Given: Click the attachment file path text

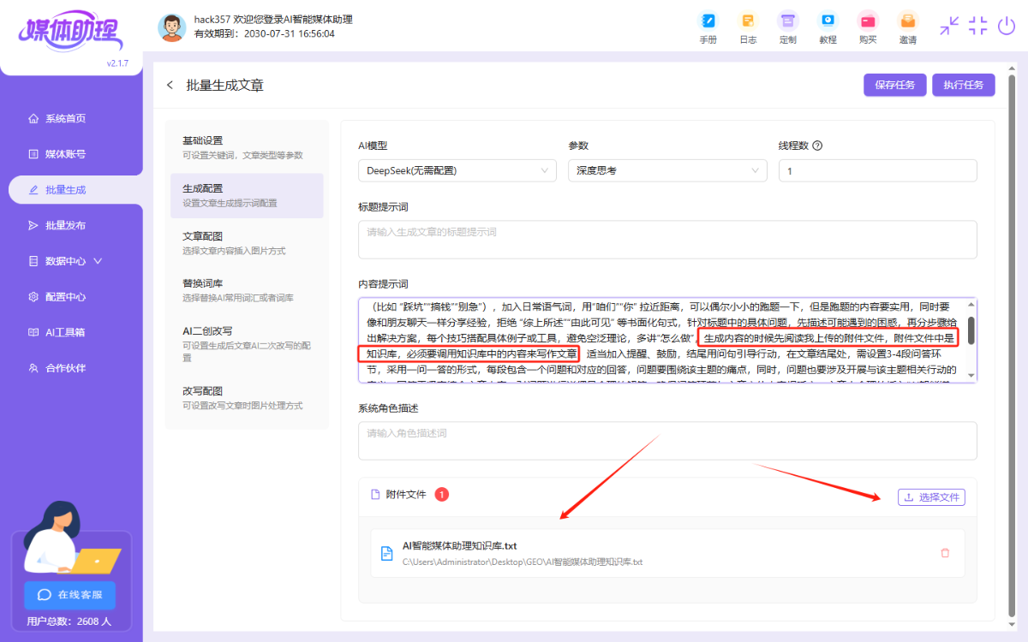Looking at the screenshot, I should click(523, 562).
